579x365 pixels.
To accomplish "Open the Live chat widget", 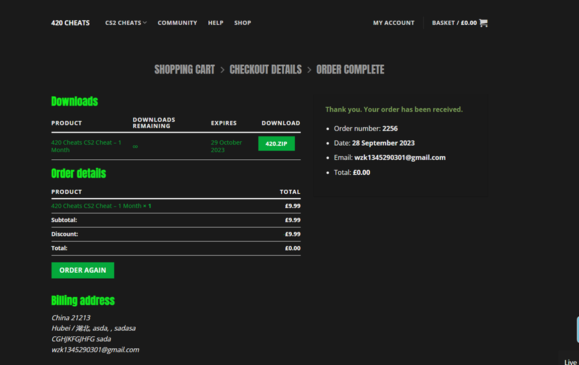I will [570, 362].
